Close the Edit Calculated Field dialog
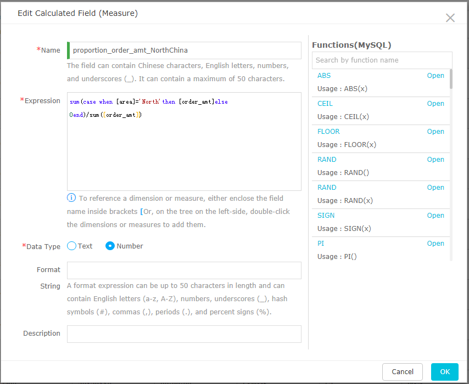 click(x=450, y=18)
